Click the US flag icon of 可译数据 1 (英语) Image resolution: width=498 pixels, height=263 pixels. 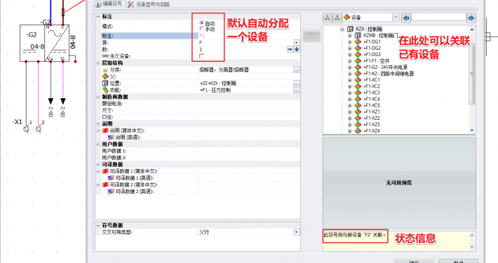click(111, 178)
